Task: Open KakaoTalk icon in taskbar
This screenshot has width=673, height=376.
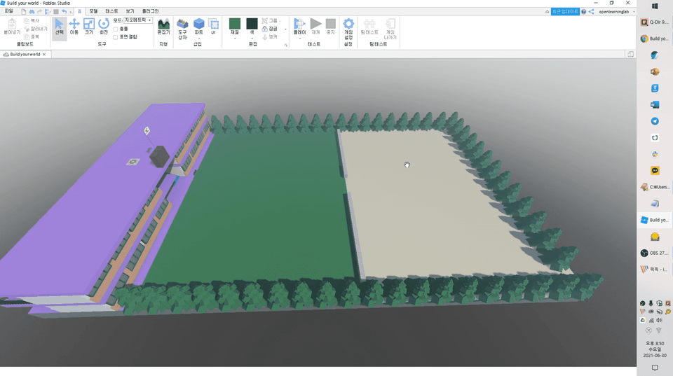Action: 655,171
